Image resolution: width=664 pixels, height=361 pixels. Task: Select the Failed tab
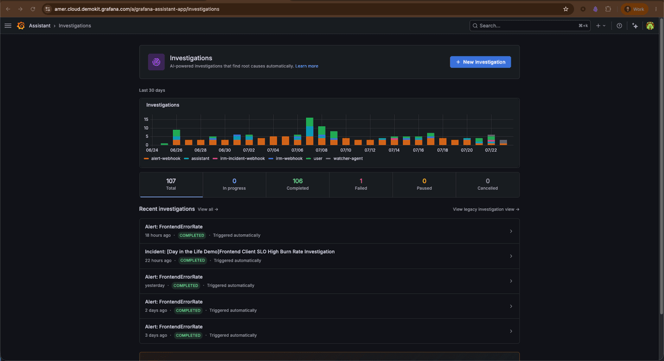[361, 185]
